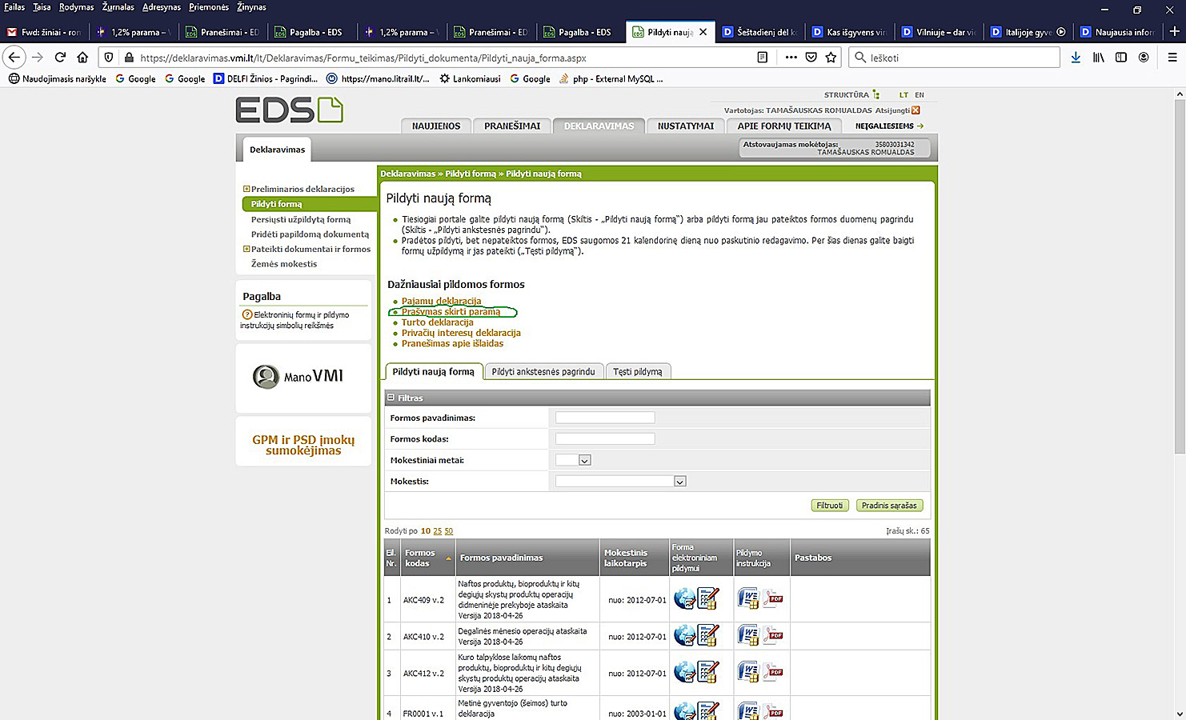Viewport: 1186px width, 720px height.
Task: Expand Pateikti dokumentai ir formos item
Action: pos(246,249)
